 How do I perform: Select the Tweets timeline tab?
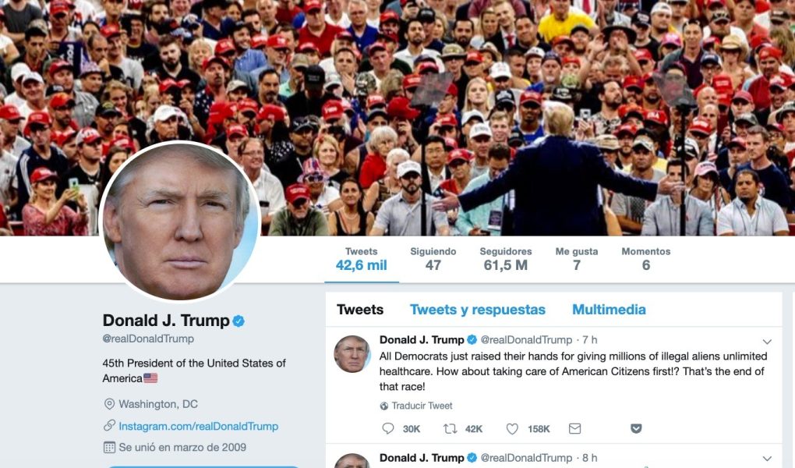tap(360, 310)
